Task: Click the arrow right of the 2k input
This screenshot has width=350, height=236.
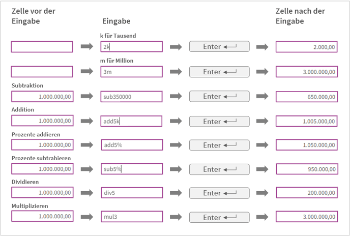Action: [176, 47]
